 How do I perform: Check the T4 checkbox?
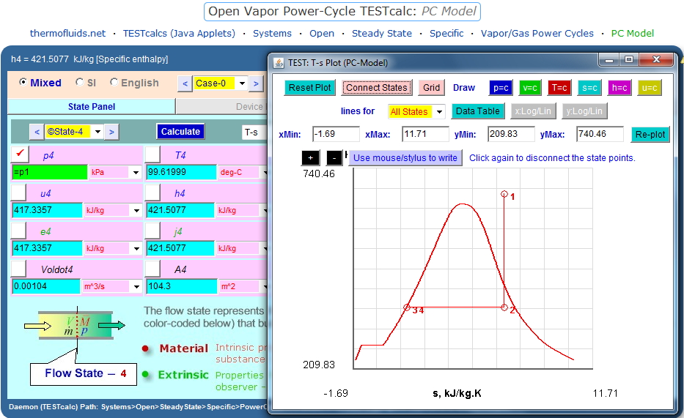pyautogui.click(x=152, y=154)
